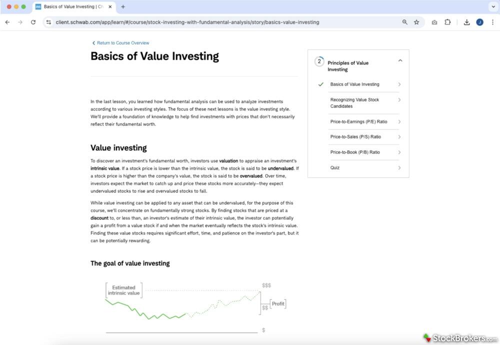This screenshot has height=345, width=500.
Task: Open the profile avatar icon
Action: click(x=479, y=22)
